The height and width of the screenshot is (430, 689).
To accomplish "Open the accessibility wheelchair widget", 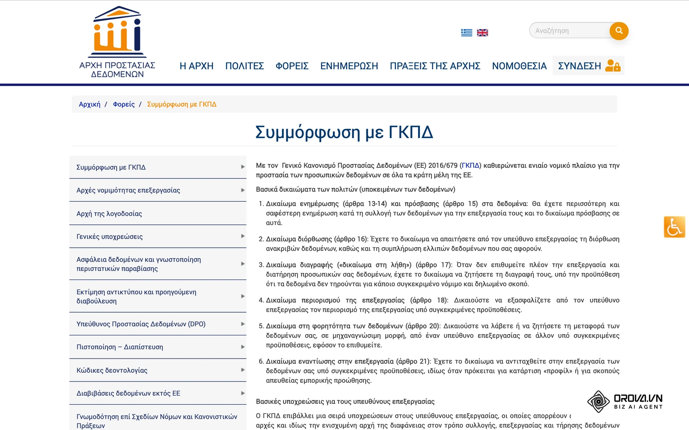I will tap(674, 227).
